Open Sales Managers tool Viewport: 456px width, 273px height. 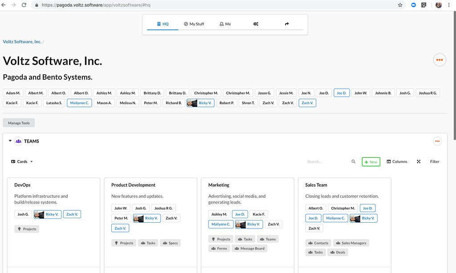[351, 243]
